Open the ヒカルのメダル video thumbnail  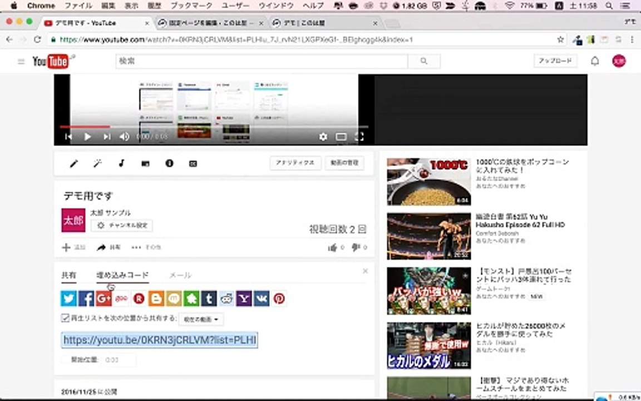pyautogui.click(x=429, y=345)
